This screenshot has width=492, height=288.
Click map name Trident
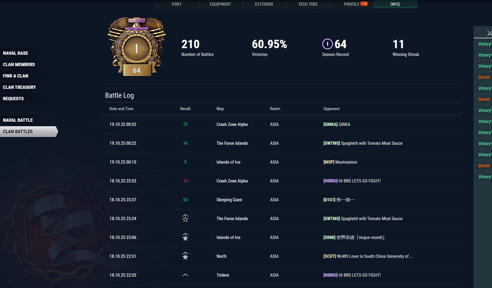(x=223, y=275)
